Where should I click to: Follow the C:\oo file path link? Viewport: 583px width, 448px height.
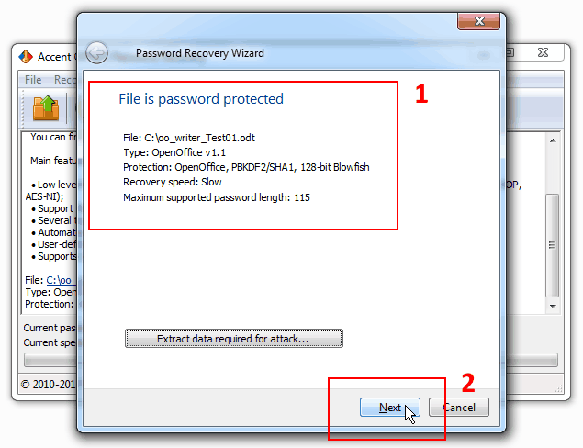click(x=60, y=280)
